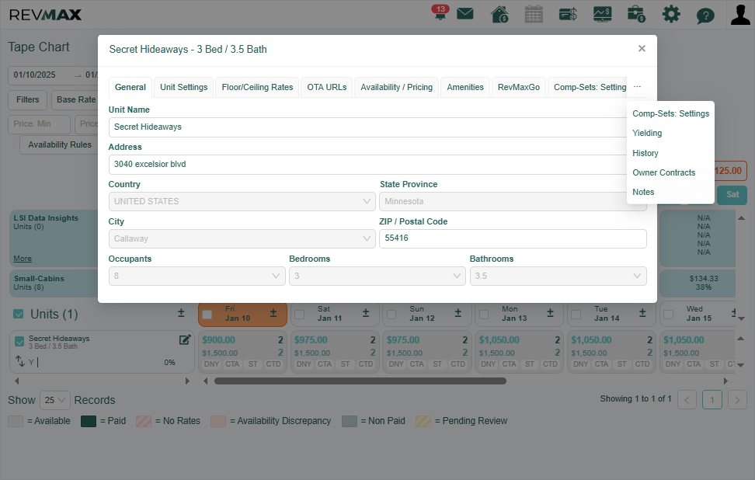Screen dimensions: 755x480
Task: Open the Occupants dropdown
Action: (x=197, y=276)
